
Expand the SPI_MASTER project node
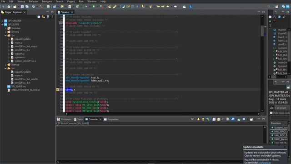[x=2, y=21]
